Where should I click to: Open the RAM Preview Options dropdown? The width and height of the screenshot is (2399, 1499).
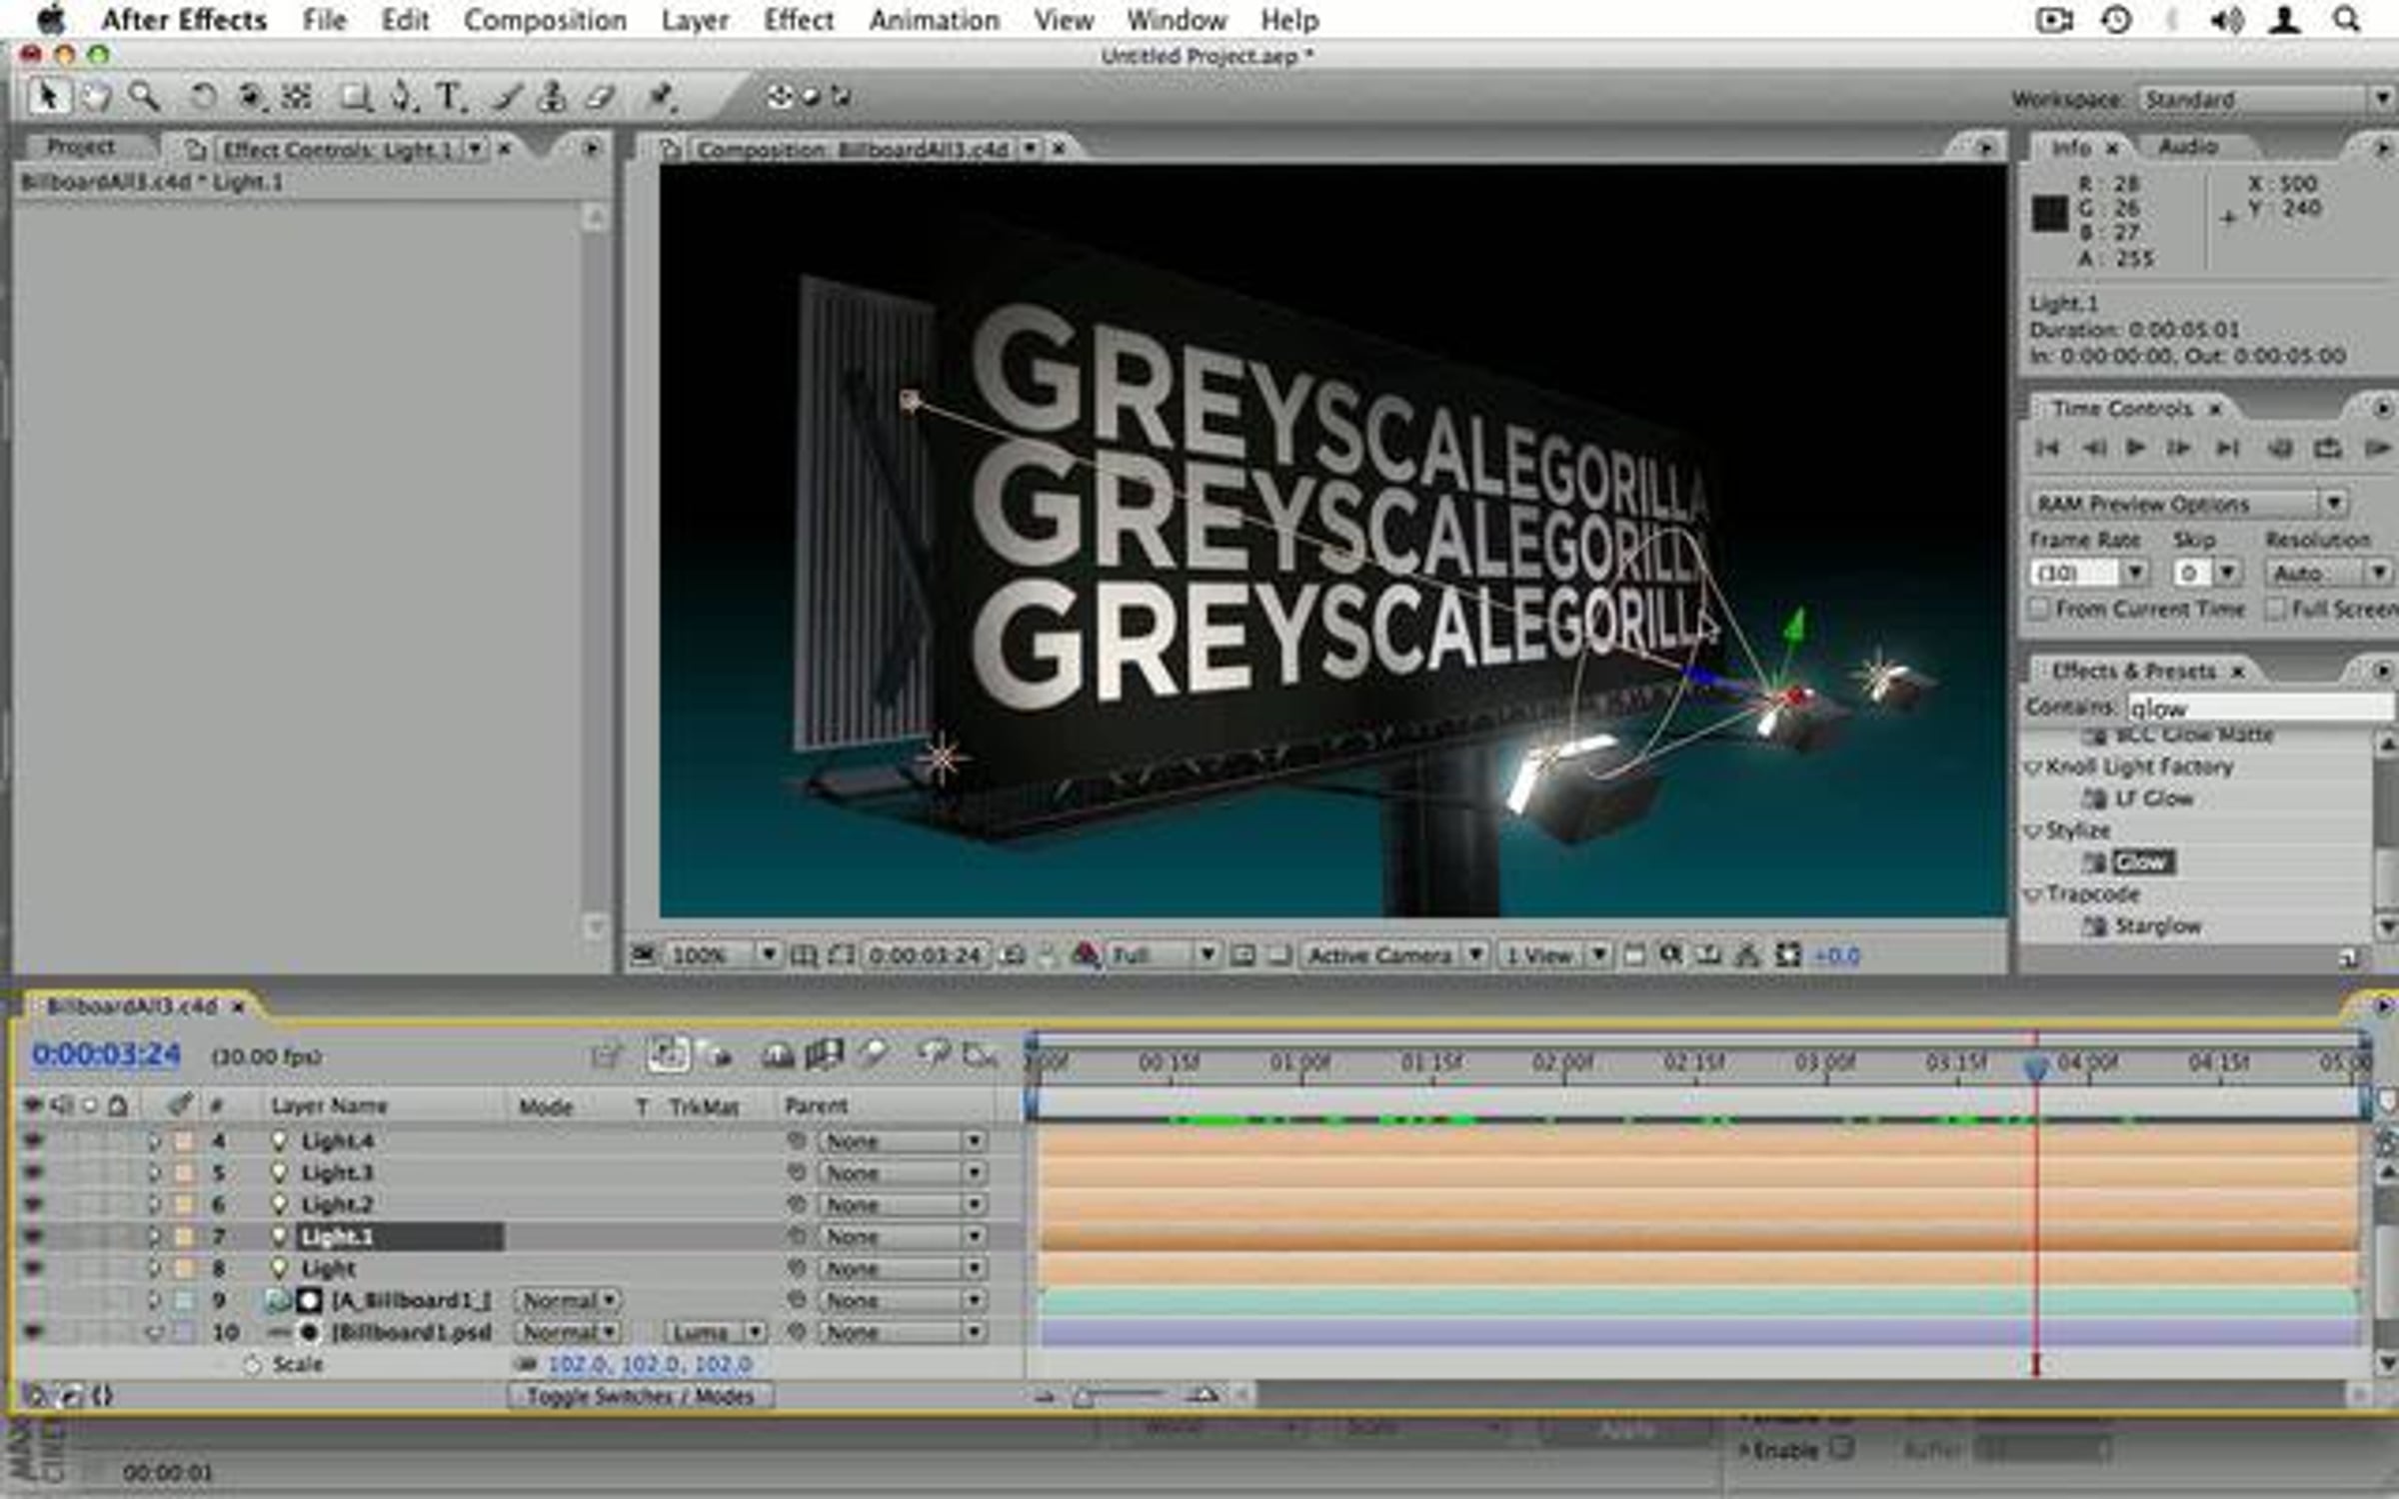(x=2188, y=503)
